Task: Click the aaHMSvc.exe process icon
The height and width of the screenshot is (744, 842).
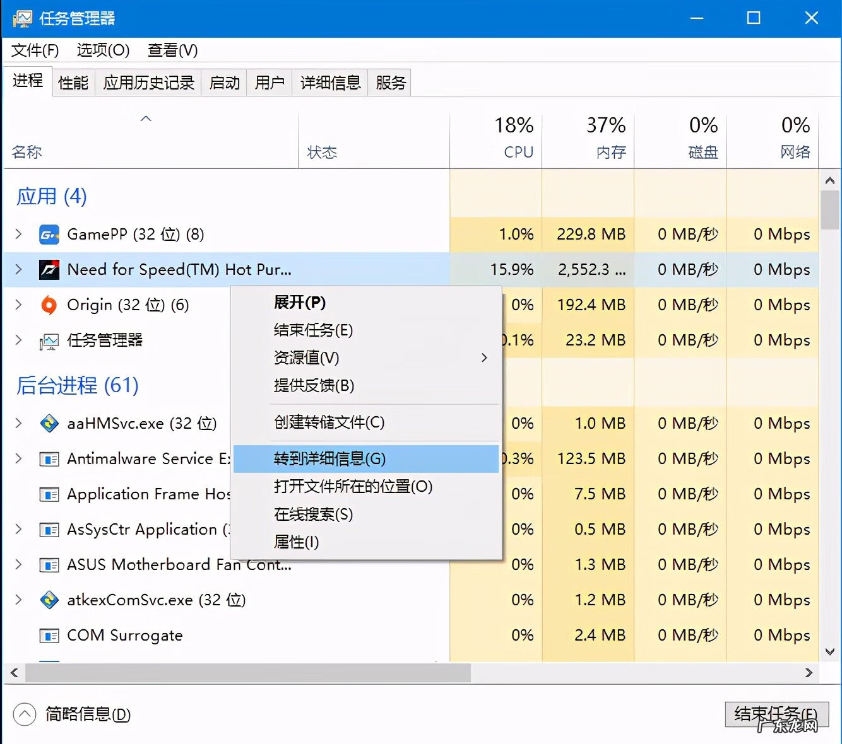Action: pyautogui.click(x=49, y=423)
